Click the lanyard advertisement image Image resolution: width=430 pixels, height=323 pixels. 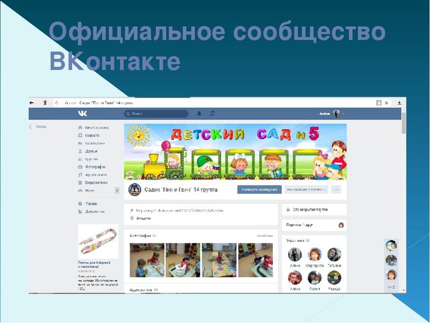click(98, 242)
